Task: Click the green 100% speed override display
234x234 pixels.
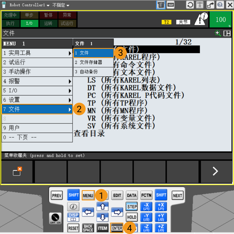Action: pyautogui.click(x=221, y=19)
